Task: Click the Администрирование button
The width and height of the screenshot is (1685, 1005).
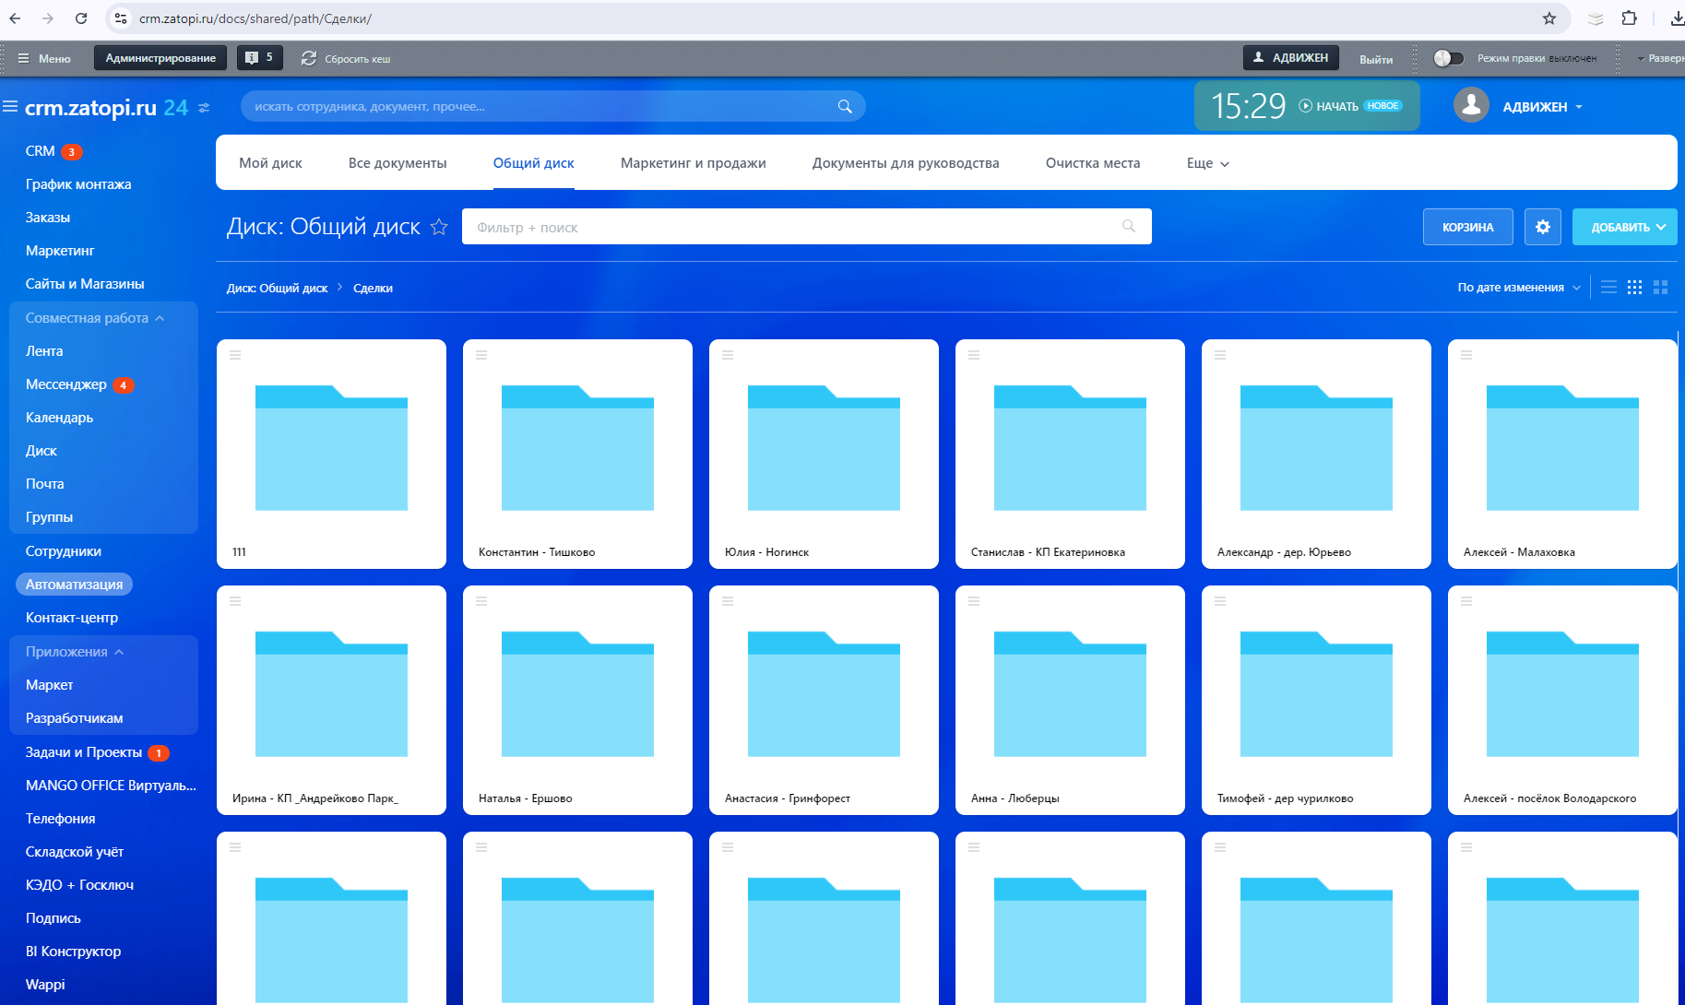Action: pos(160,57)
